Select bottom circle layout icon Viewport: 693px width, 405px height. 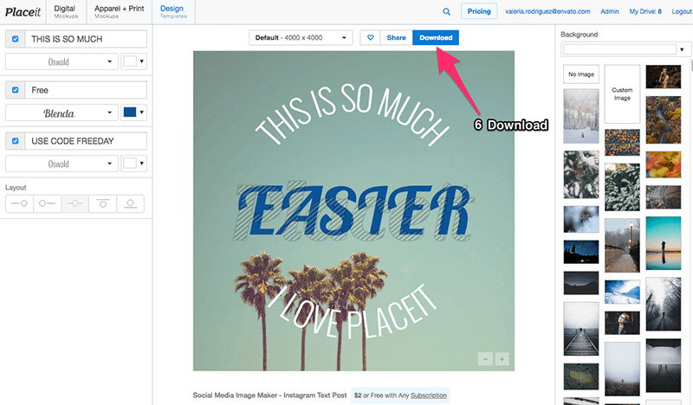131,203
